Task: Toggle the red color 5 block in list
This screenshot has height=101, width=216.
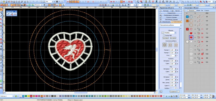Action: pos(187,29)
